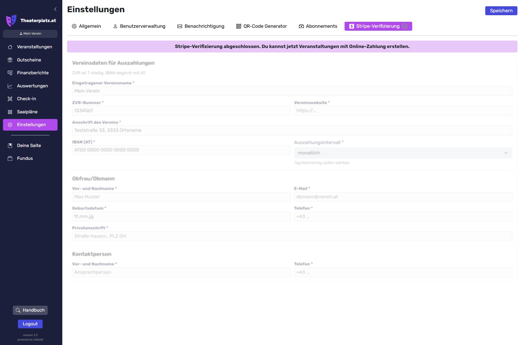
Task: Click the Mein Verein account selector
Action: (x=30, y=34)
